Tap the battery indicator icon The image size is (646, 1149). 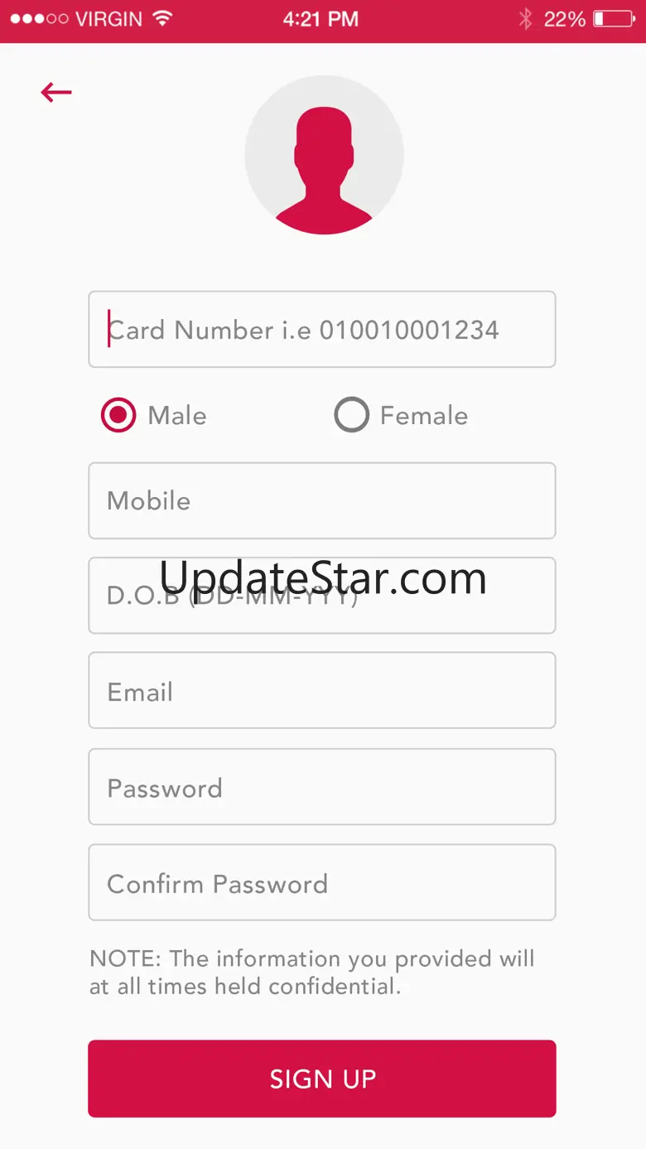[x=614, y=19]
